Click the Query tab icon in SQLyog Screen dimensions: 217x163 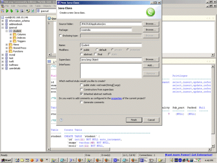click(49, 18)
